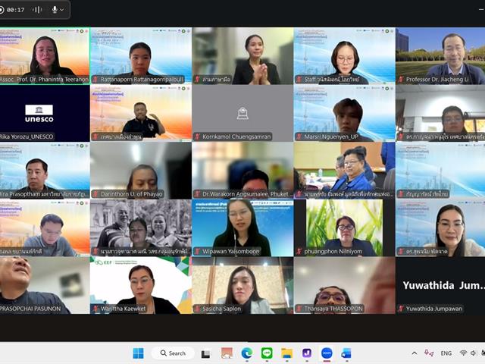
Task: Click Waritha Kaewket's video tile
Action: pos(141,285)
